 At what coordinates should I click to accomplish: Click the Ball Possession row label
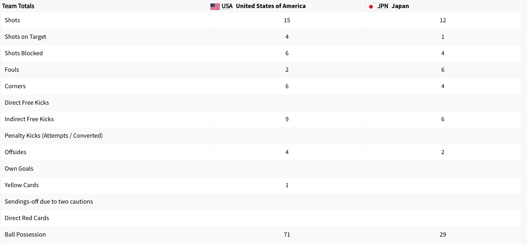pyautogui.click(x=25, y=234)
